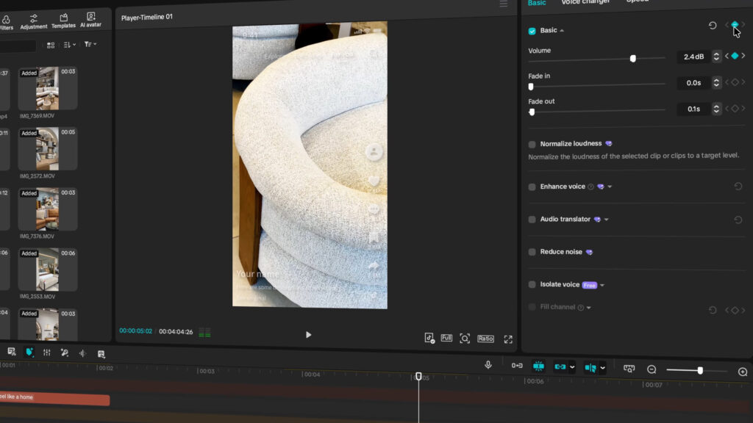Switch to the Voice changer tab
This screenshot has height=423, width=753.
click(x=585, y=2)
